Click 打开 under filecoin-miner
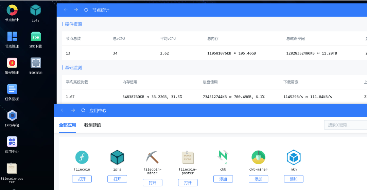 (152, 183)
